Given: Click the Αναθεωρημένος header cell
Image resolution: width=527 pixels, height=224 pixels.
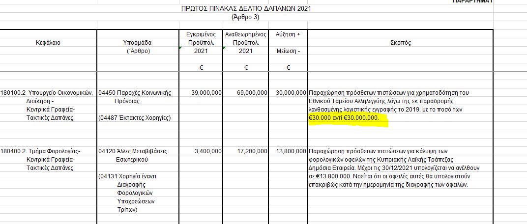Looking at the screenshot, I should point(245,34).
